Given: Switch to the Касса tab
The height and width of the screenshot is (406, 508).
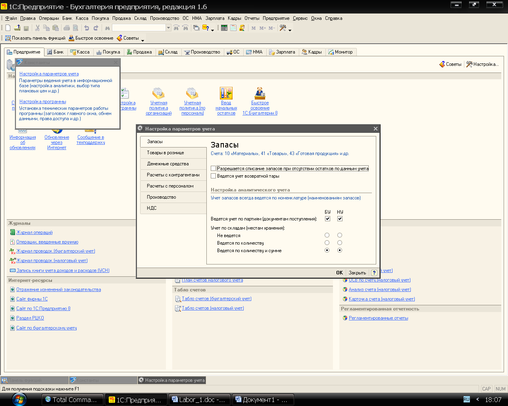Looking at the screenshot, I should pos(80,52).
